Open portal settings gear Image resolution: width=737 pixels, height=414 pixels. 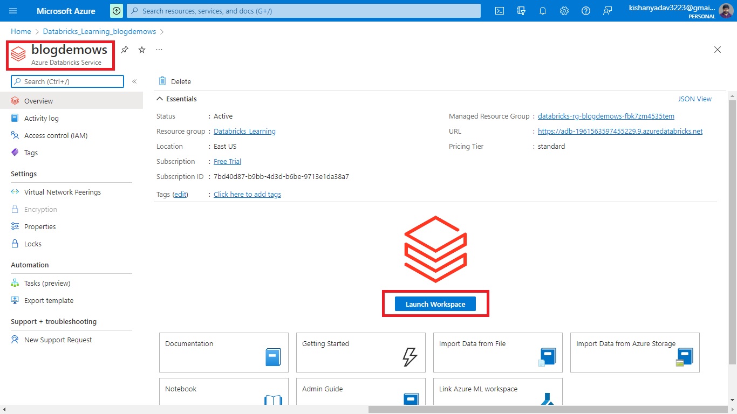tap(564, 11)
